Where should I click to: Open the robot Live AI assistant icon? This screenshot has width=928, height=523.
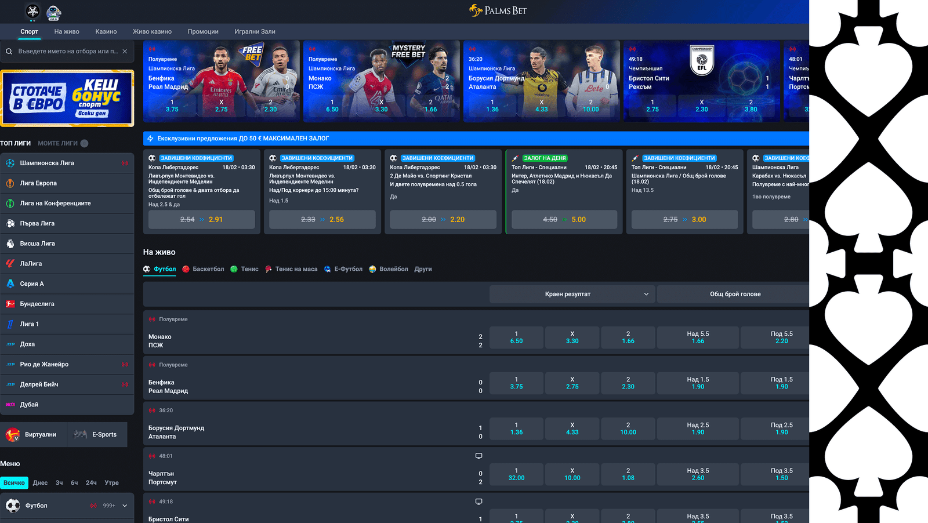click(x=54, y=12)
